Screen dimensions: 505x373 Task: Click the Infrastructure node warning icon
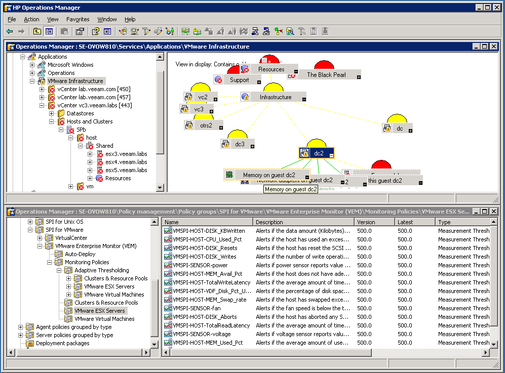coord(245,97)
